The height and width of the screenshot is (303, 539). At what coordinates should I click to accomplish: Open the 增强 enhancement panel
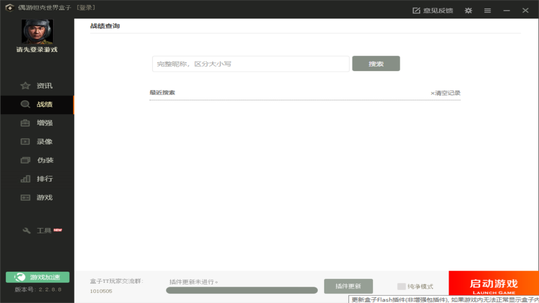(x=37, y=122)
